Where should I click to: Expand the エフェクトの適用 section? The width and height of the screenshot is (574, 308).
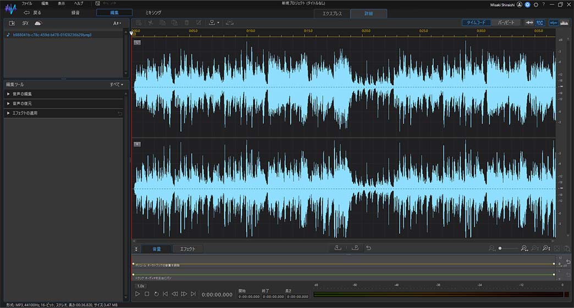point(25,113)
